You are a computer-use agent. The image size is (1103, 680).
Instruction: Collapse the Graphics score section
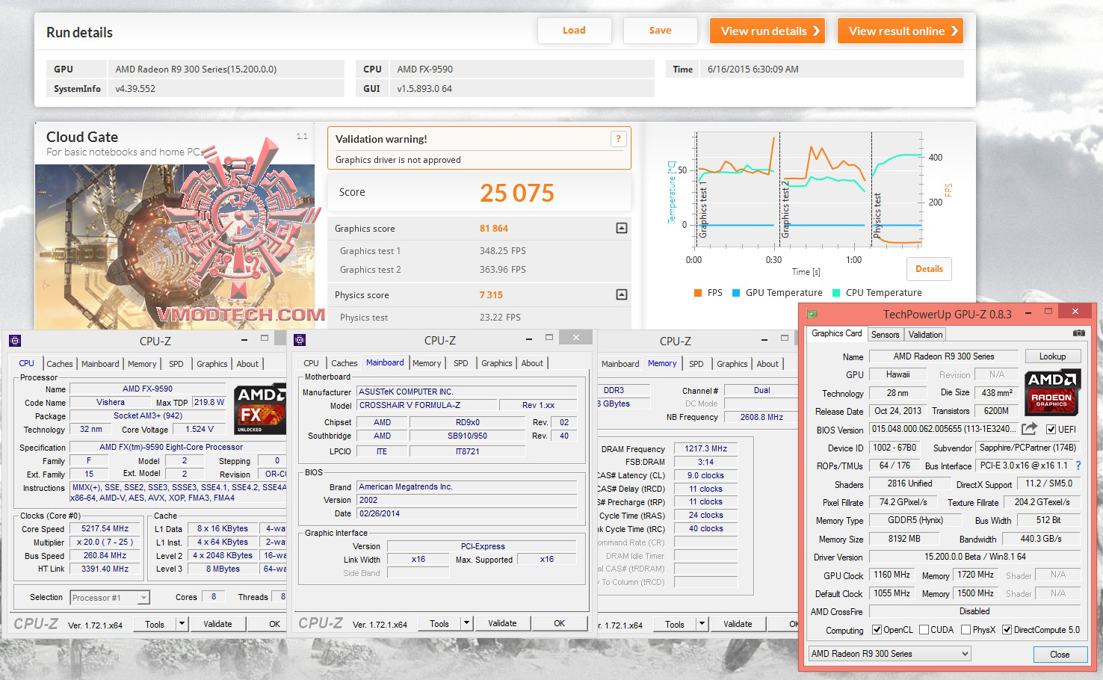pyautogui.click(x=621, y=228)
